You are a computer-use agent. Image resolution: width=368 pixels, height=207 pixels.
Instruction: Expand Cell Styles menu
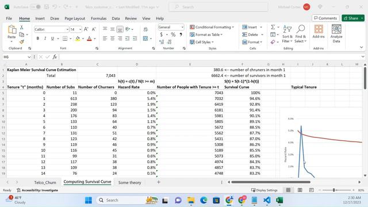point(202,42)
